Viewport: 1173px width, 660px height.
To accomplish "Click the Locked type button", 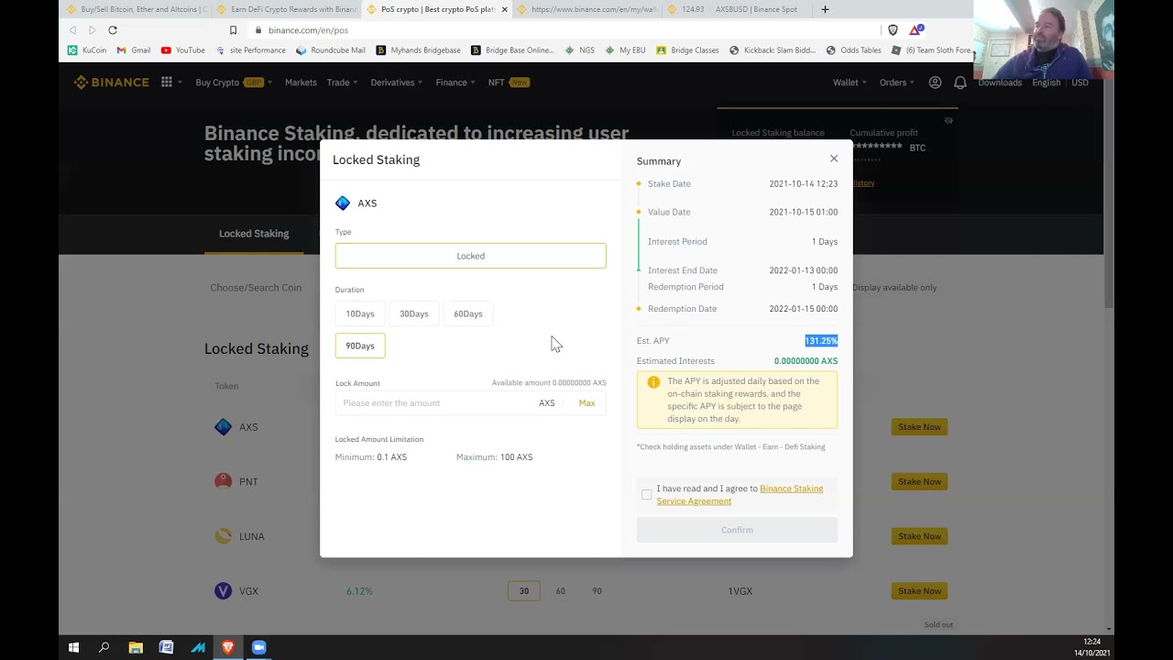I will coord(471,256).
